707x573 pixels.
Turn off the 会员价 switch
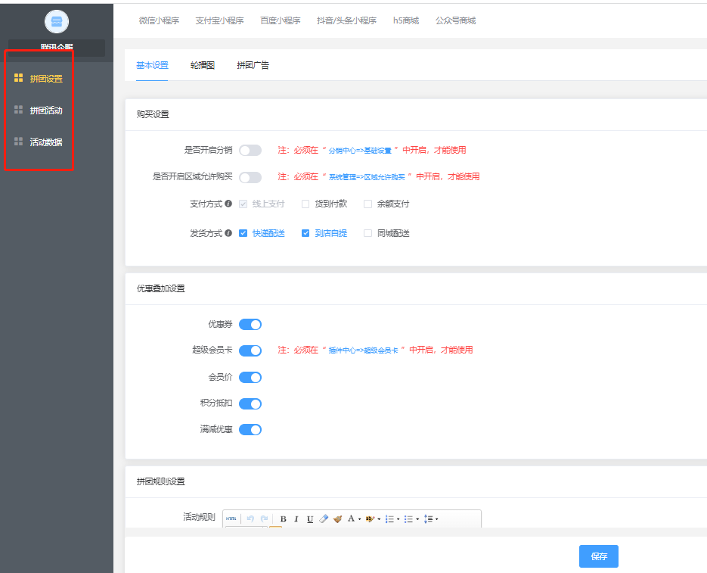pyautogui.click(x=250, y=377)
